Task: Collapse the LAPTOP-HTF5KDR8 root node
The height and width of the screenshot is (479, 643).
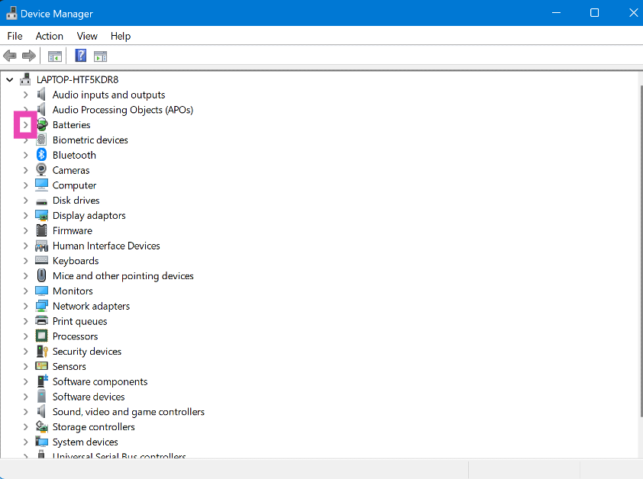Action: click(x=10, y=79)
